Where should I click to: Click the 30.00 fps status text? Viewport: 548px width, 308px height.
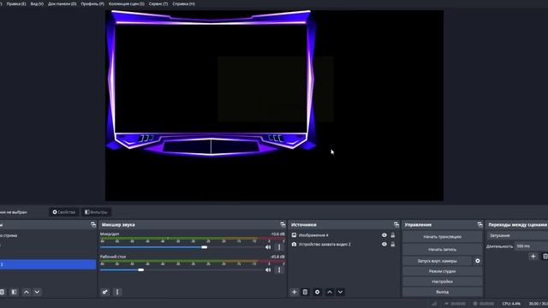539,304
